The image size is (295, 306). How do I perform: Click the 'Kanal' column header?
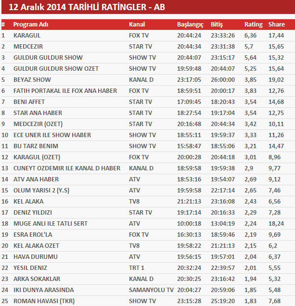point(137,25)
